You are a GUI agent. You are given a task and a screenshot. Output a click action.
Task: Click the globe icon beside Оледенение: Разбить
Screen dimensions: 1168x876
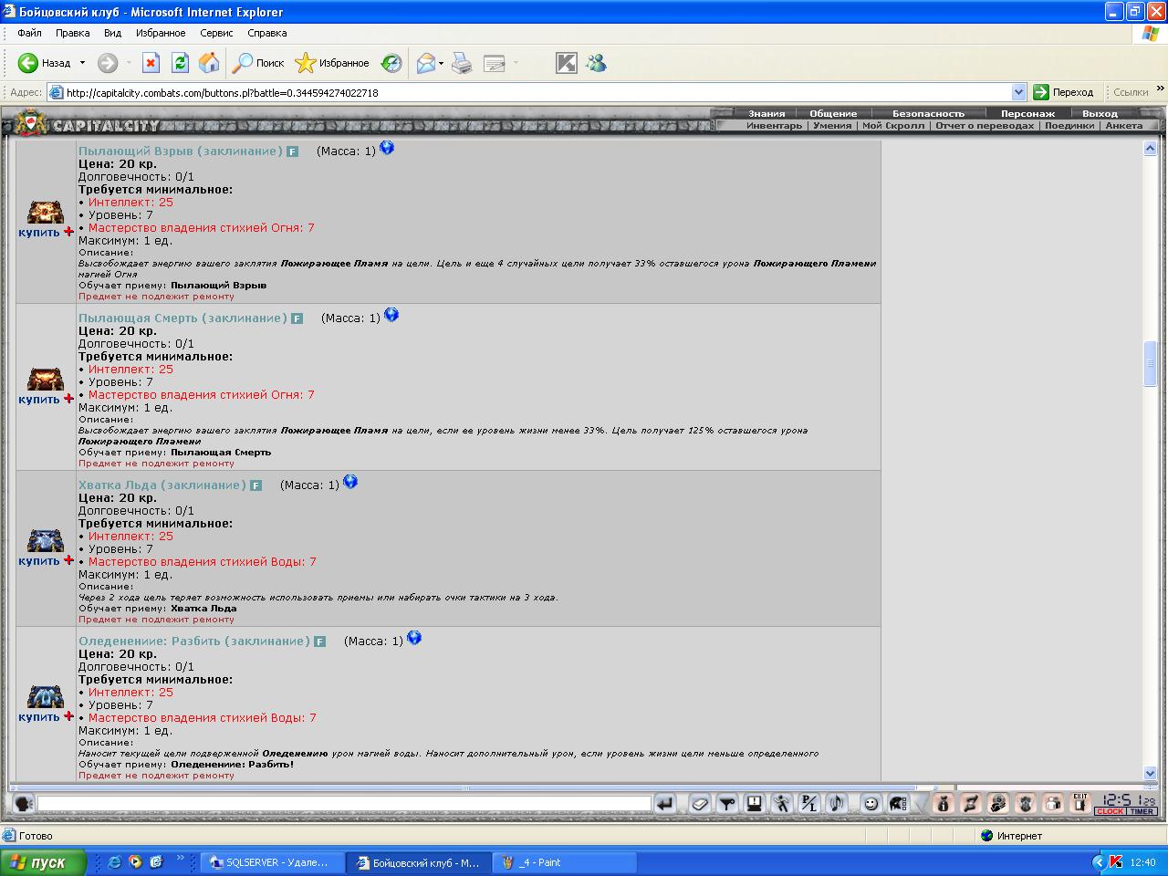414,638
